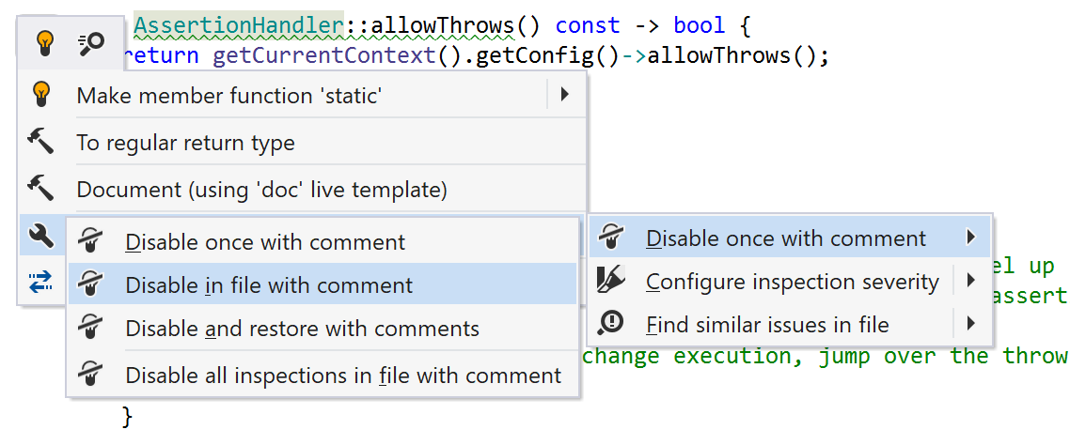Click the icon beside 'Find similar issues in file'
This screenshot has width=1070, height=445.
coord(611,324)
